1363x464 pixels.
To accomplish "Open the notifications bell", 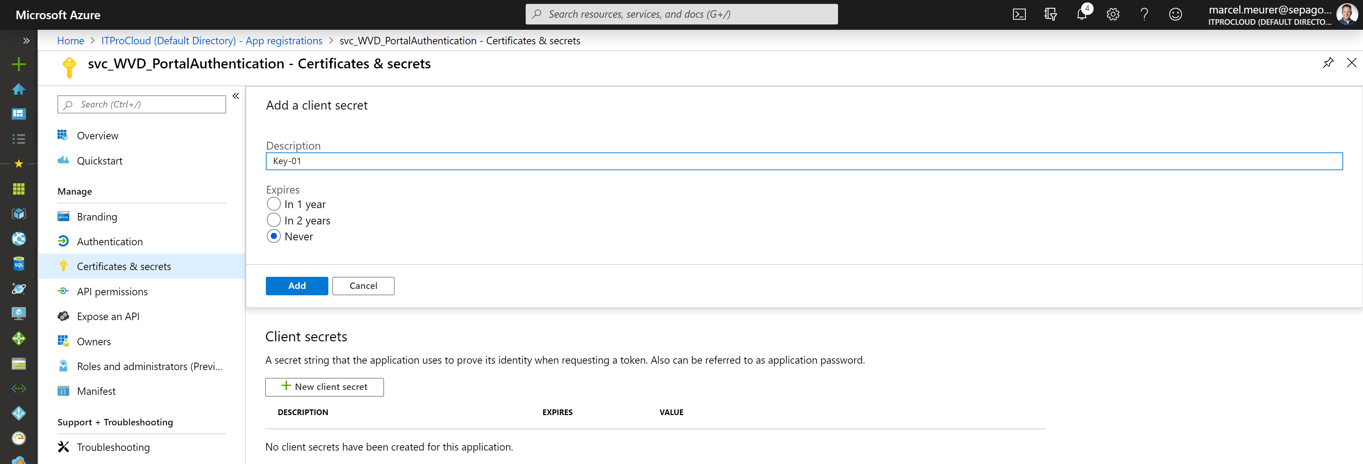I will point(1082,14).
